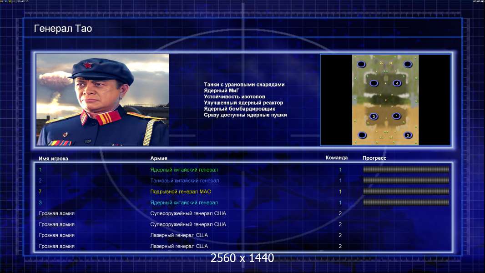Click team number in player 2's row
Image resolution: width=485 pixels, height=273 pixels.
click(340, 181)
